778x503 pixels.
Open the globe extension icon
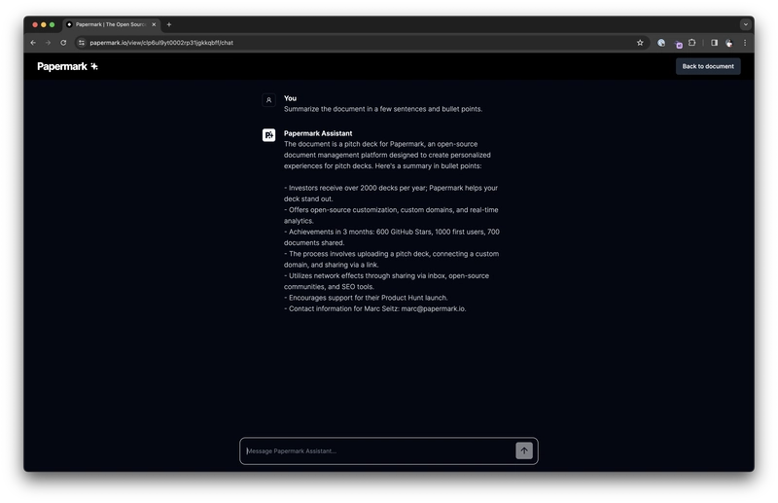(661, 43)
